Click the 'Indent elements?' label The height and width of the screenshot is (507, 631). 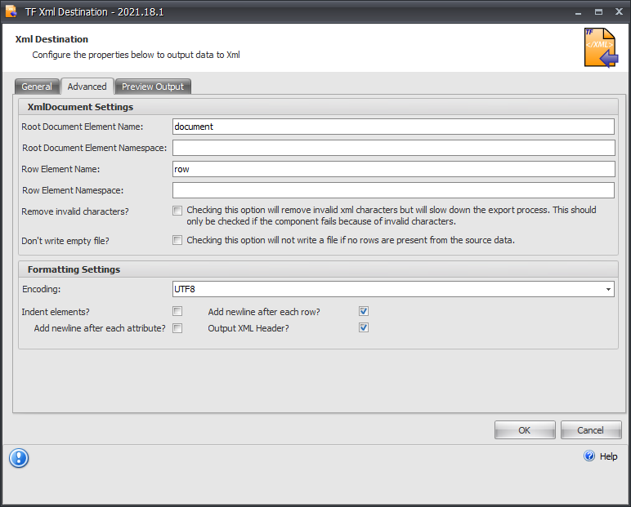pos(56,312)
